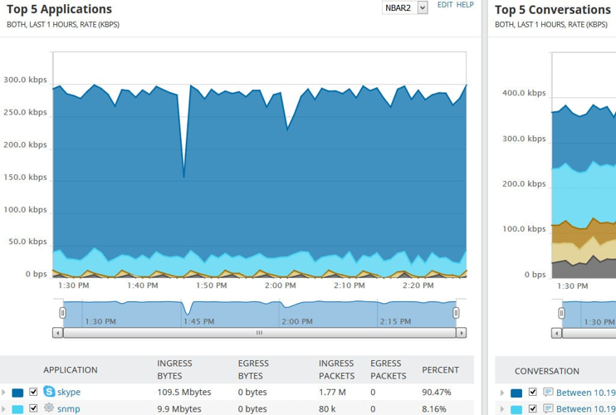Click the dark blue skype color swatch
The image size is (616, 415).
pyautogui.click(x=17, y=393)
